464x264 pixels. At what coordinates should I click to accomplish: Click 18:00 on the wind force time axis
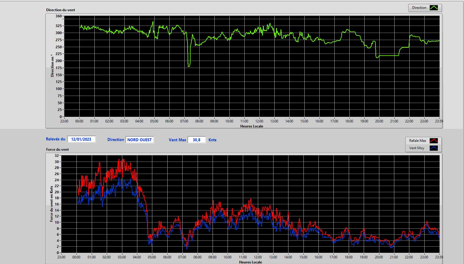pyautogui.click(x=348, y=257)
